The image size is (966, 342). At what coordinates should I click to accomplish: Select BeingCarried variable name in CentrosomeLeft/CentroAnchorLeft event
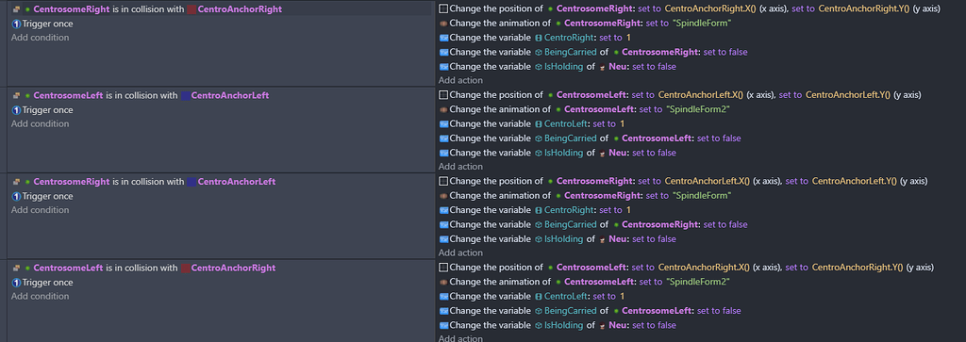[x=571, y=138]
